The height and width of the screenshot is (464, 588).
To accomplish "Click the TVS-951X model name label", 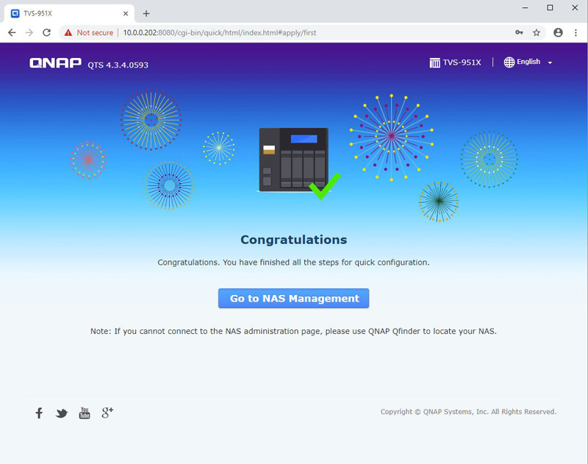I will coord(462,63).
